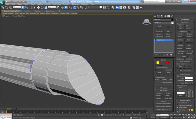Screen dimensions: 196x119
Task: Click the Chamfer button
Action: coord(158,98)
